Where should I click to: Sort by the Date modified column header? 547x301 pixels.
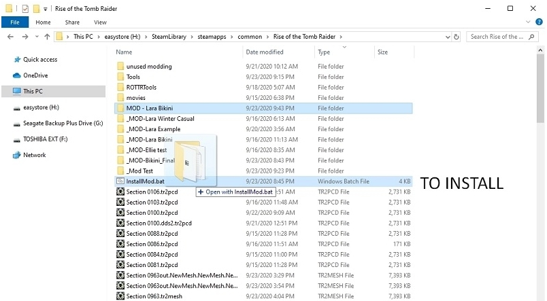[265, 52]
